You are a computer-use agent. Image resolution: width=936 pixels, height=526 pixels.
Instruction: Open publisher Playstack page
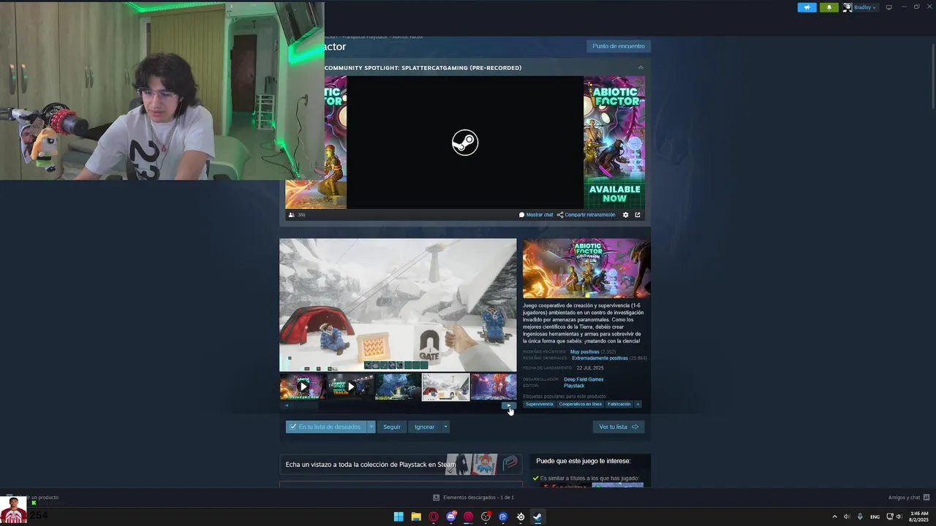(x=574, y=386)
